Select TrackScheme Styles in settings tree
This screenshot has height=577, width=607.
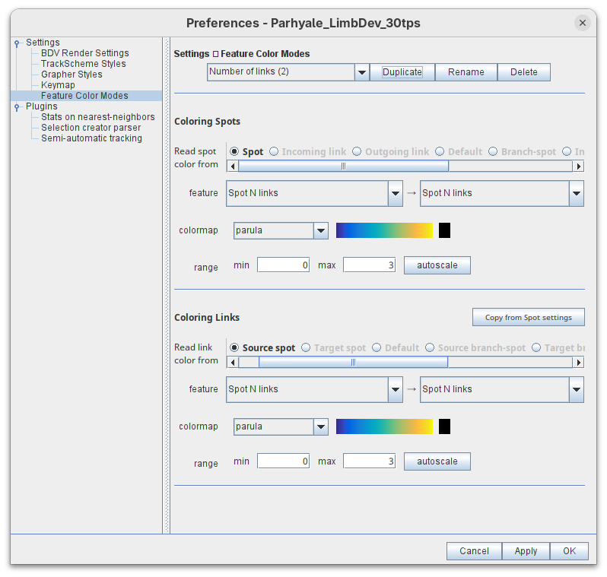(x=83, y=64)
